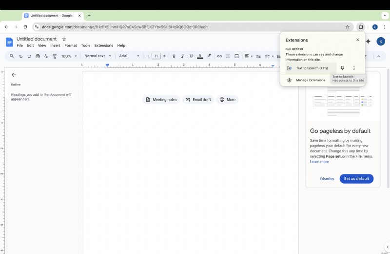Insert an image from the toolbar

pyautogui.click(x=236, y=56)
